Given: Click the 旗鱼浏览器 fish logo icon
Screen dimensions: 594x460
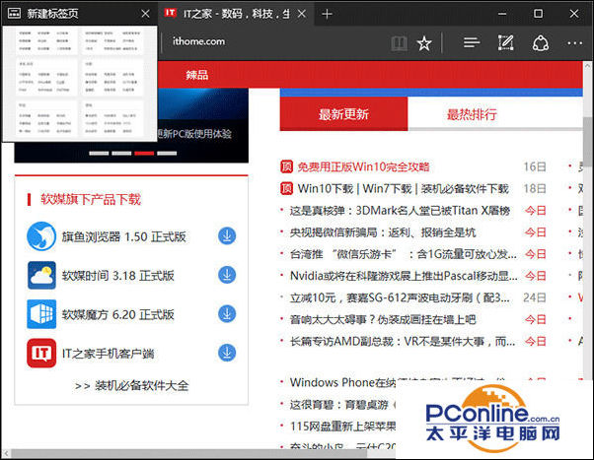Looking at the screenshot, I should pos(41,236).
